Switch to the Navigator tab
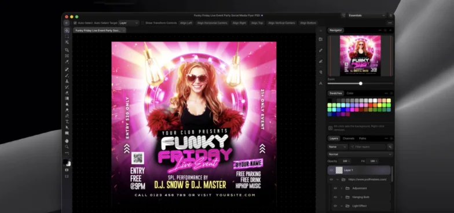This screenshot has width=454, height=213. coord(336,30)
